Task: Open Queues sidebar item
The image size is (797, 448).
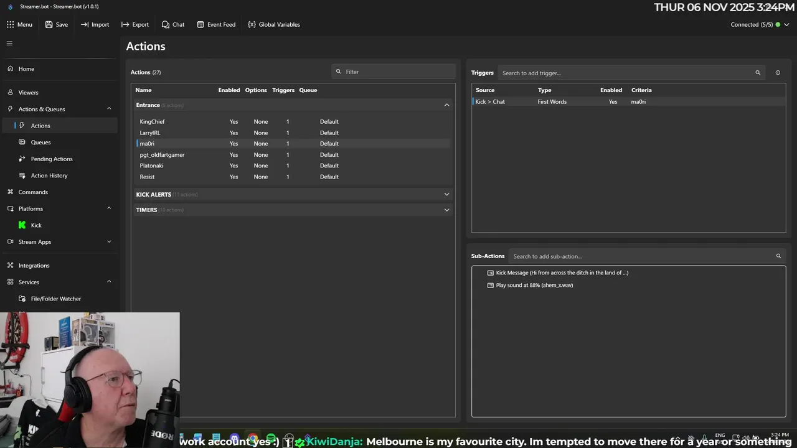Action: (x=40, y=142)
